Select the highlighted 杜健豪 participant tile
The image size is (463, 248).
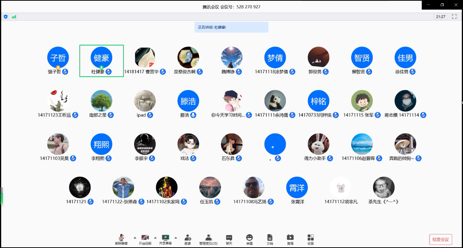102,61
